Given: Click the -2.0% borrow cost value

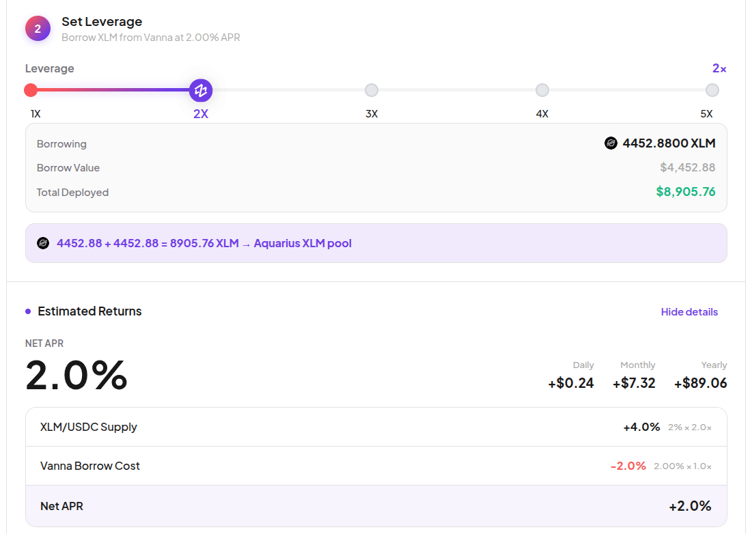Looking at the screenshot, I should click(628, 466).
